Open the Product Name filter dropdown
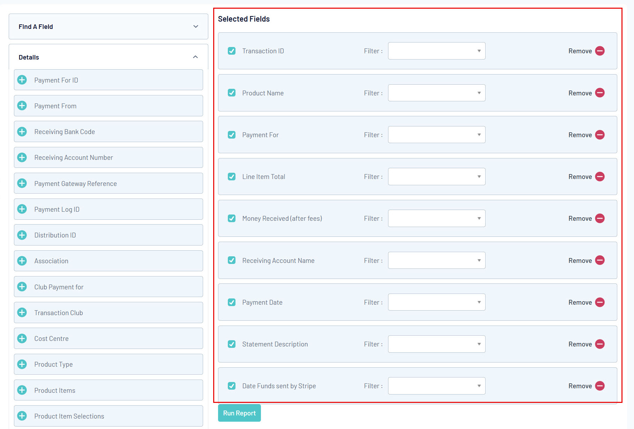Image resolution: width=634 pixels, height=429 pixels. tap(436, 93)
